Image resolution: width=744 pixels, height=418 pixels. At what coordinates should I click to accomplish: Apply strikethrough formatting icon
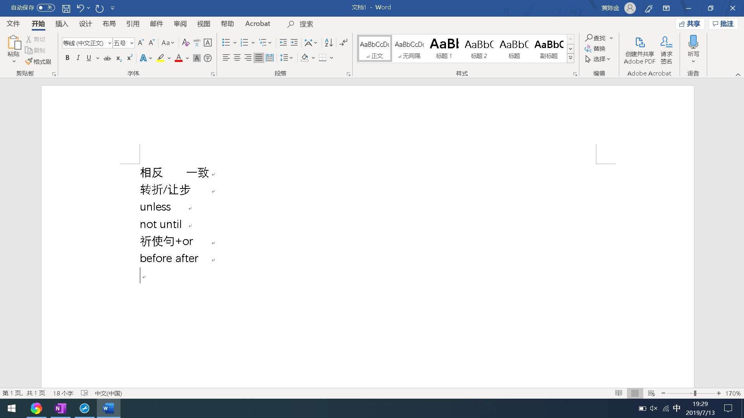coord(107,58)
